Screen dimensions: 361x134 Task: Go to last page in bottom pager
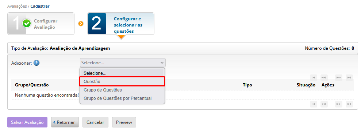tap(349, 104)
